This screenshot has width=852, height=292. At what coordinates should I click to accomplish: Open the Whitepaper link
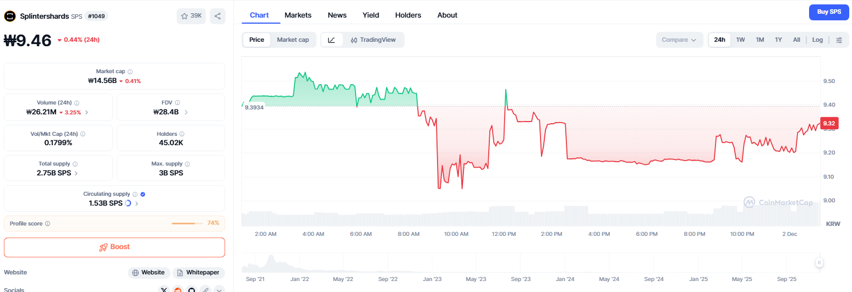[198, 273]
